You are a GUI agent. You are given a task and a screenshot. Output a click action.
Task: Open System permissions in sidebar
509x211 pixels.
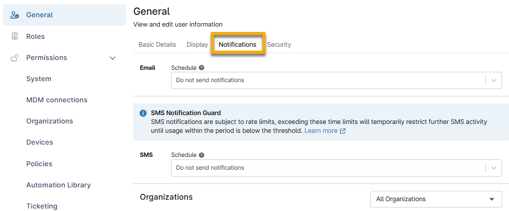pyautogui.click(x=39, y=79)
